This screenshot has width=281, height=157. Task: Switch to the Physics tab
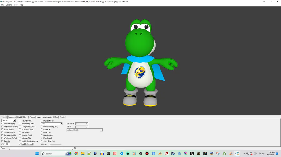tap(32, 117)
